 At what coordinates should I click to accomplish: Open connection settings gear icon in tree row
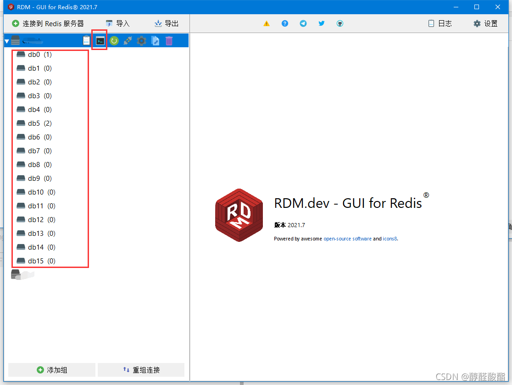(141, 41)
